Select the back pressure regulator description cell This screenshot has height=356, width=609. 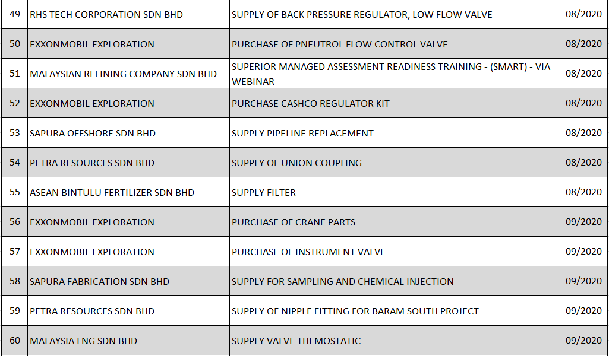[362, 14]
